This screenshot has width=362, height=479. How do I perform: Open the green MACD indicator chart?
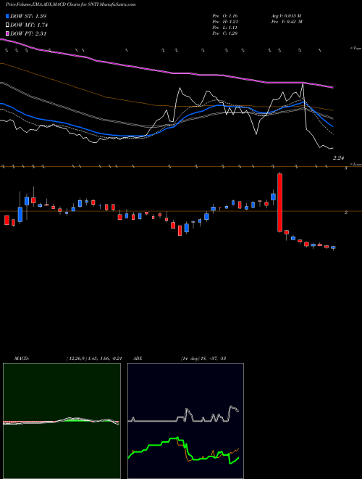[62, 421]
